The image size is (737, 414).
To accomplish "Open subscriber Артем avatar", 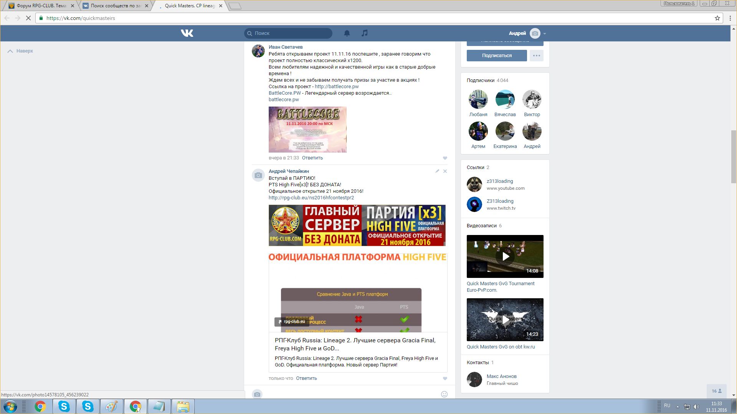I will [x=478, y=131].
